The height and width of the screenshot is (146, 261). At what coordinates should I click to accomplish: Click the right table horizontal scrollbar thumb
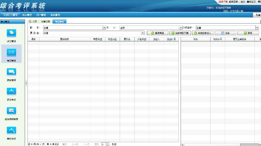pos(249,145)
